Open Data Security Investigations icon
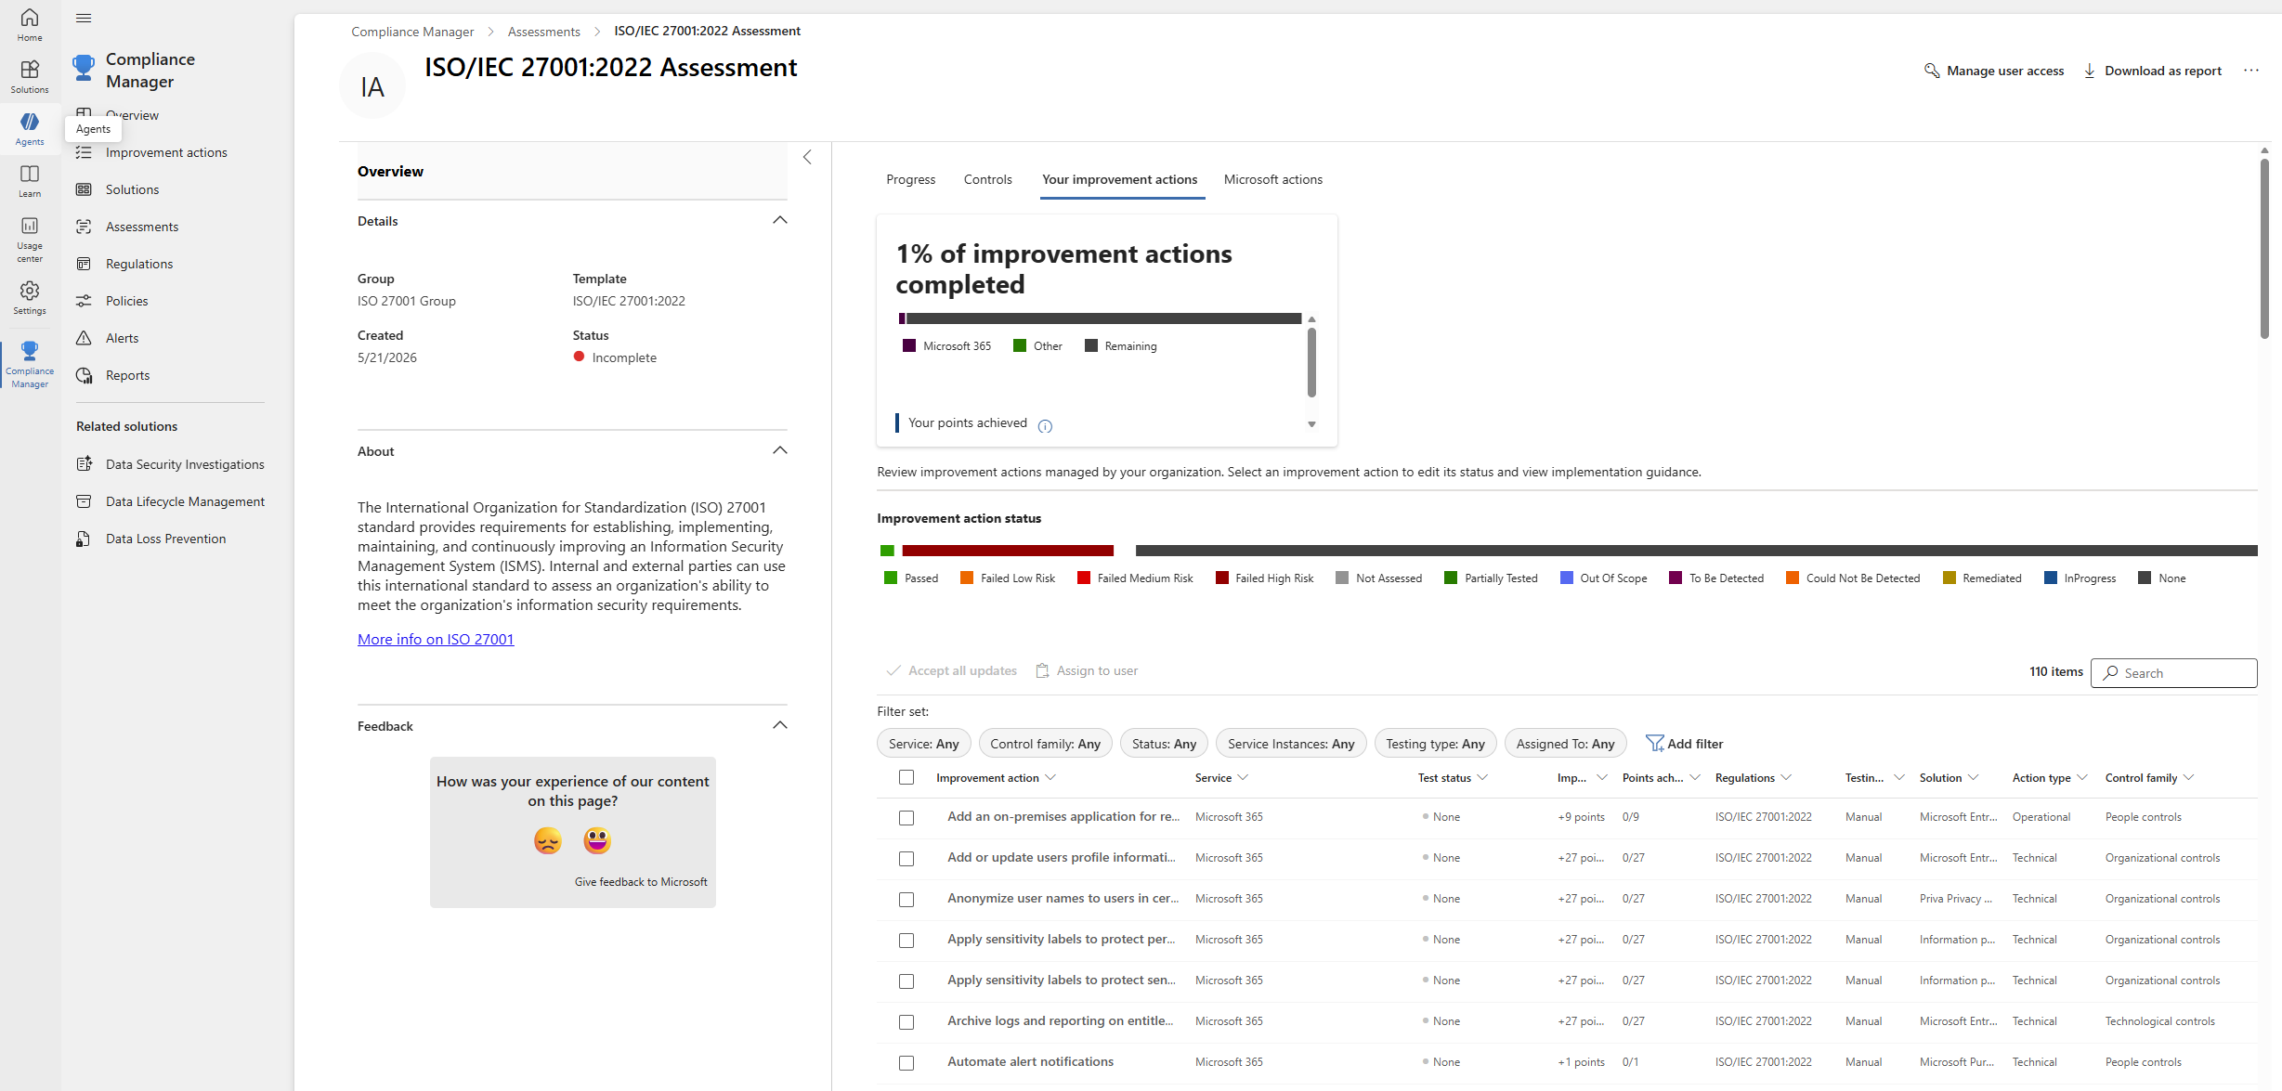This screenshot has width=2282, height=1091. tap(84, 463)
